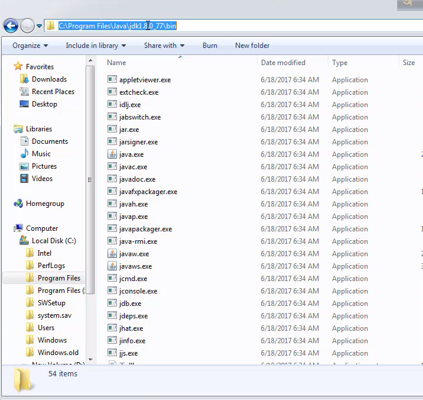
Task: Select the idlj.exe file name
Action: [x=130, y=105]
